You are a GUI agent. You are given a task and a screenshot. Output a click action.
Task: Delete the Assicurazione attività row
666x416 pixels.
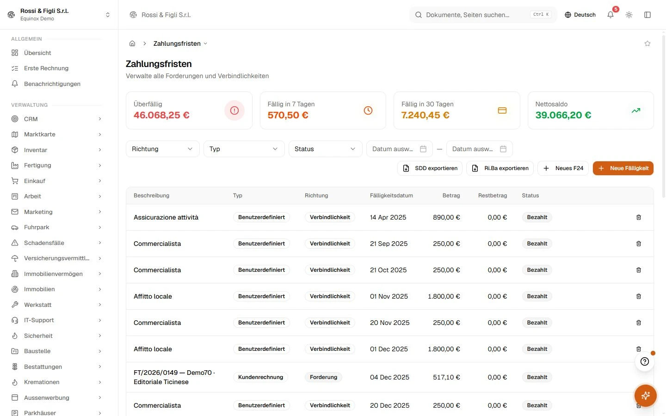(639, 217)
